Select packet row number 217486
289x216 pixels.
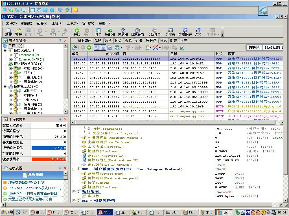pos(79,107)
